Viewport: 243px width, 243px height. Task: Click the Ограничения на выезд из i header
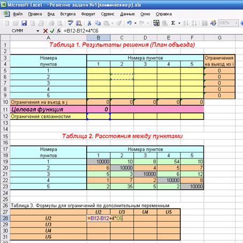point(219,61)
